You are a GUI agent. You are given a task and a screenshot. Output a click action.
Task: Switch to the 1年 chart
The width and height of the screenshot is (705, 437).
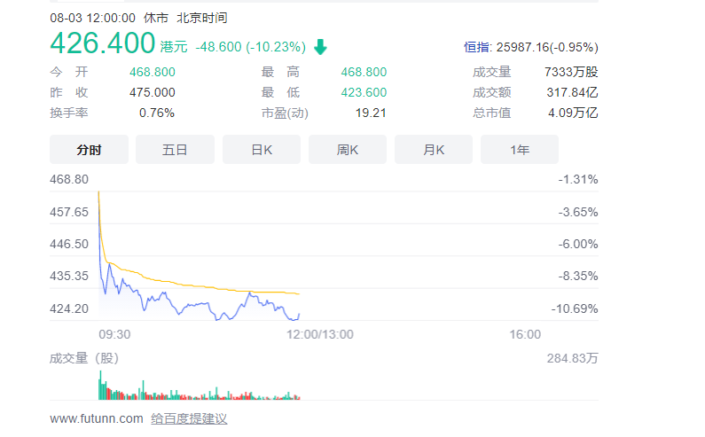coord(520,150)
